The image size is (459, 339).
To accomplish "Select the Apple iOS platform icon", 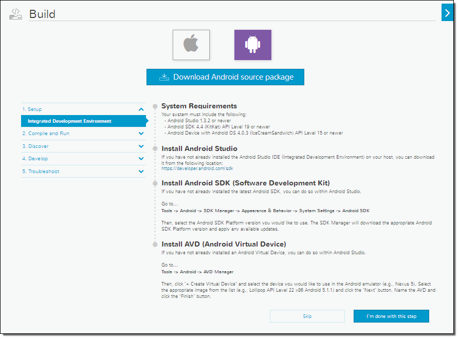I will (191, 45).
